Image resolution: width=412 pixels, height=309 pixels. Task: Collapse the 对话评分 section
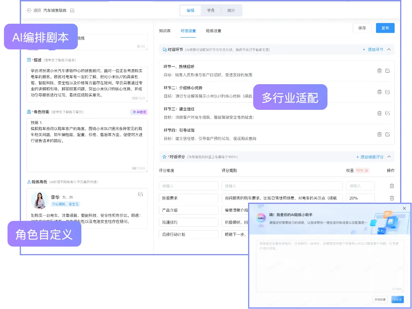point(389,157)
